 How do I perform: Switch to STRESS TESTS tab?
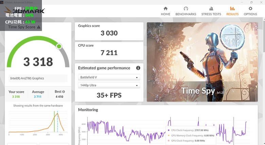(211, 11)
